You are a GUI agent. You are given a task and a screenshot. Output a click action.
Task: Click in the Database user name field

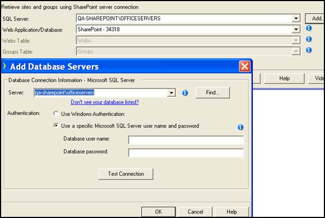pyautogui.click(x=186, y=140)
